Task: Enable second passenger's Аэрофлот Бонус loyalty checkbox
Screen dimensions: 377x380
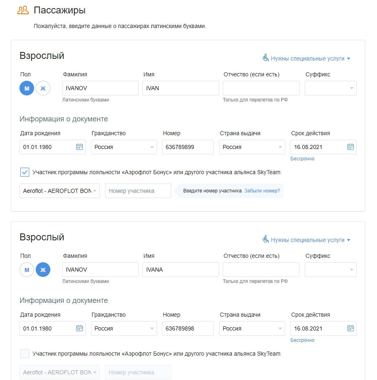Action: pos(25,354)
